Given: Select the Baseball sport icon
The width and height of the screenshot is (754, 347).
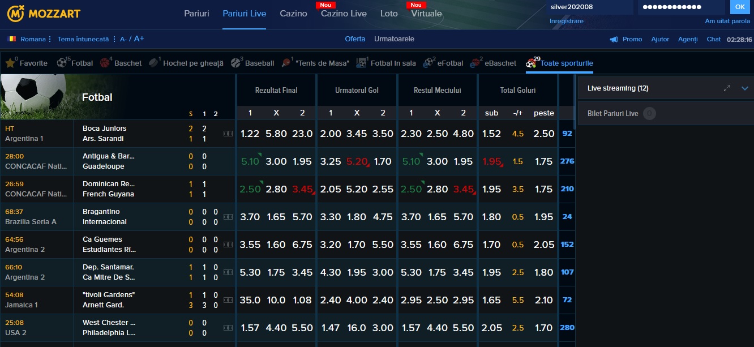Looking at the screenshot, I should click(x=236, y=63).
